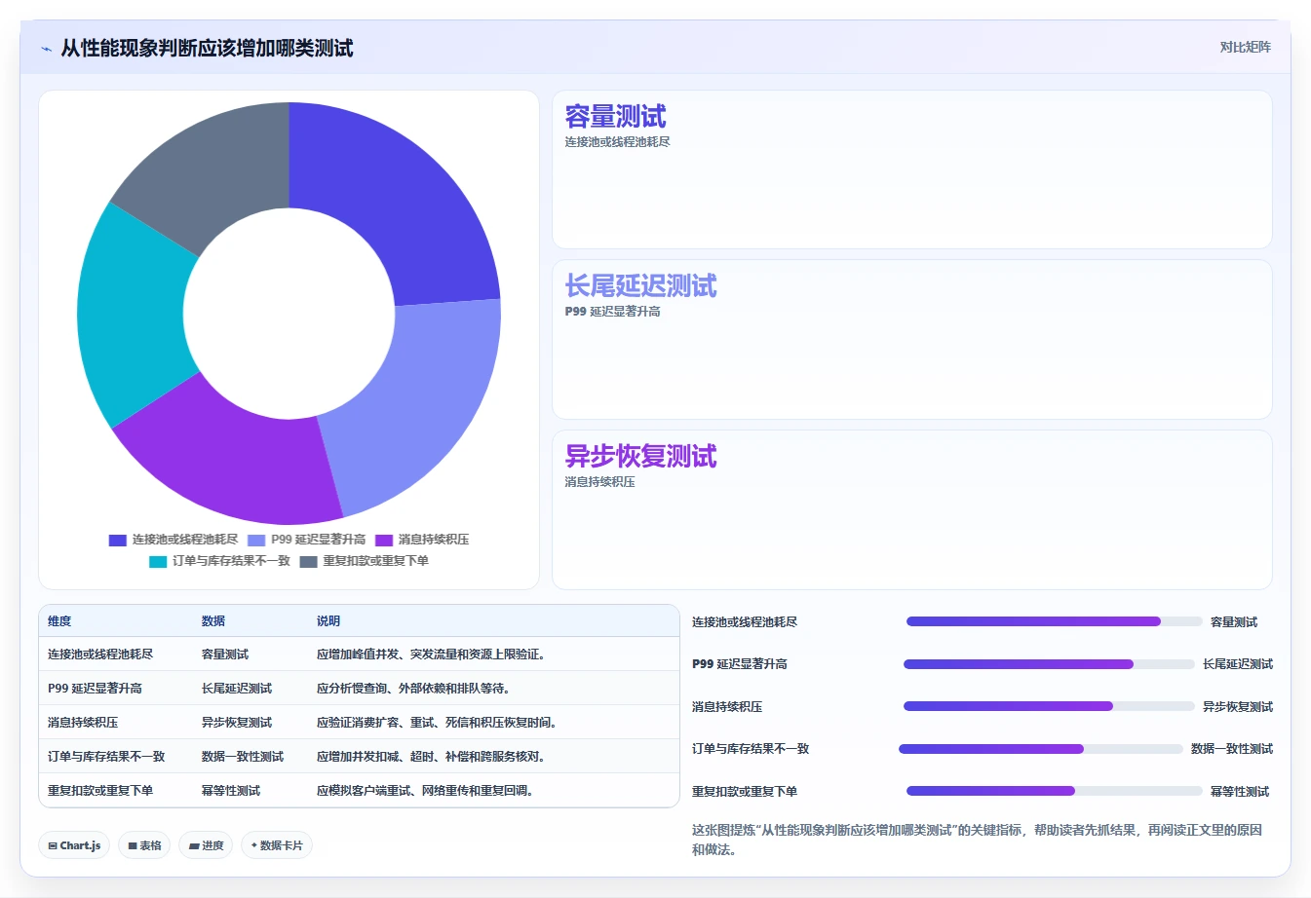Click progress value label 异步恢复测试
This screenshot has height=898, width=1311.
(x=1238, y=707)
